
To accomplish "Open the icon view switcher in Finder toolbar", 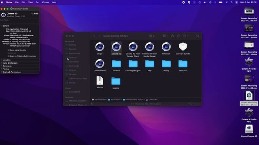I will [152, 36].
